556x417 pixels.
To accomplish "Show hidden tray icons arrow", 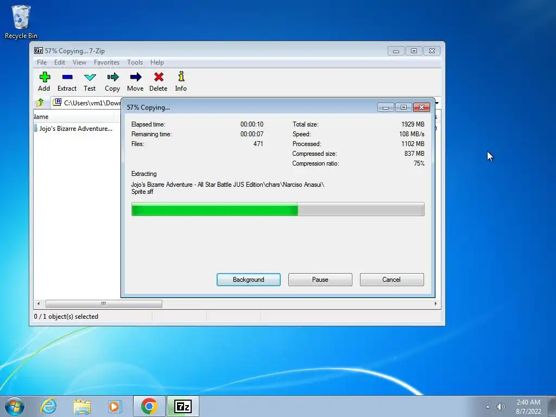I will point(488,407).
